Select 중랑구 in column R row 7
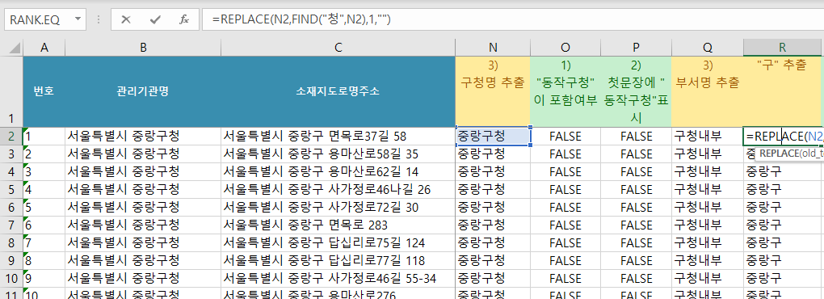 pyautogui.click(x=783, y=225)
